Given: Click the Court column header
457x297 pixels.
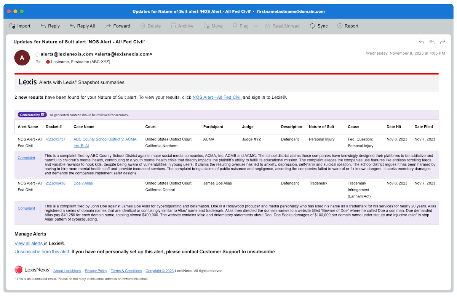Looking at the screenshot, I should 150,127.
